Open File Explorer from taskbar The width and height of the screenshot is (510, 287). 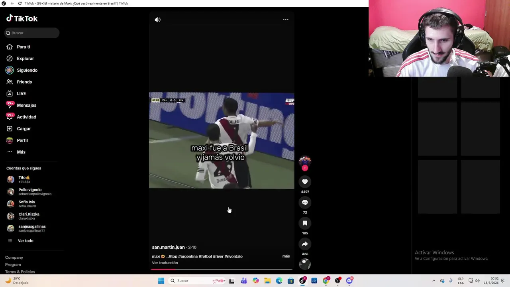[x=267, y=281]
